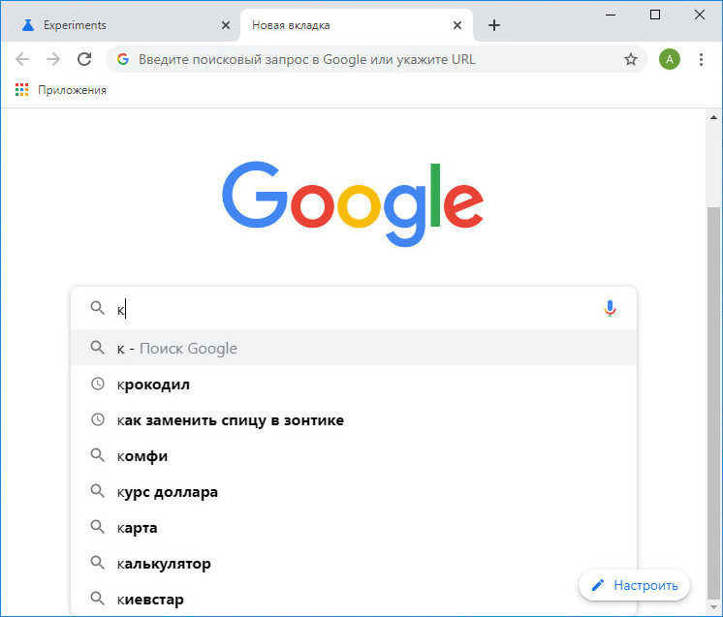This screenshot has height=617, width=723.
Task: Click the к - Поиск Google row
Action: click(353, 348)
